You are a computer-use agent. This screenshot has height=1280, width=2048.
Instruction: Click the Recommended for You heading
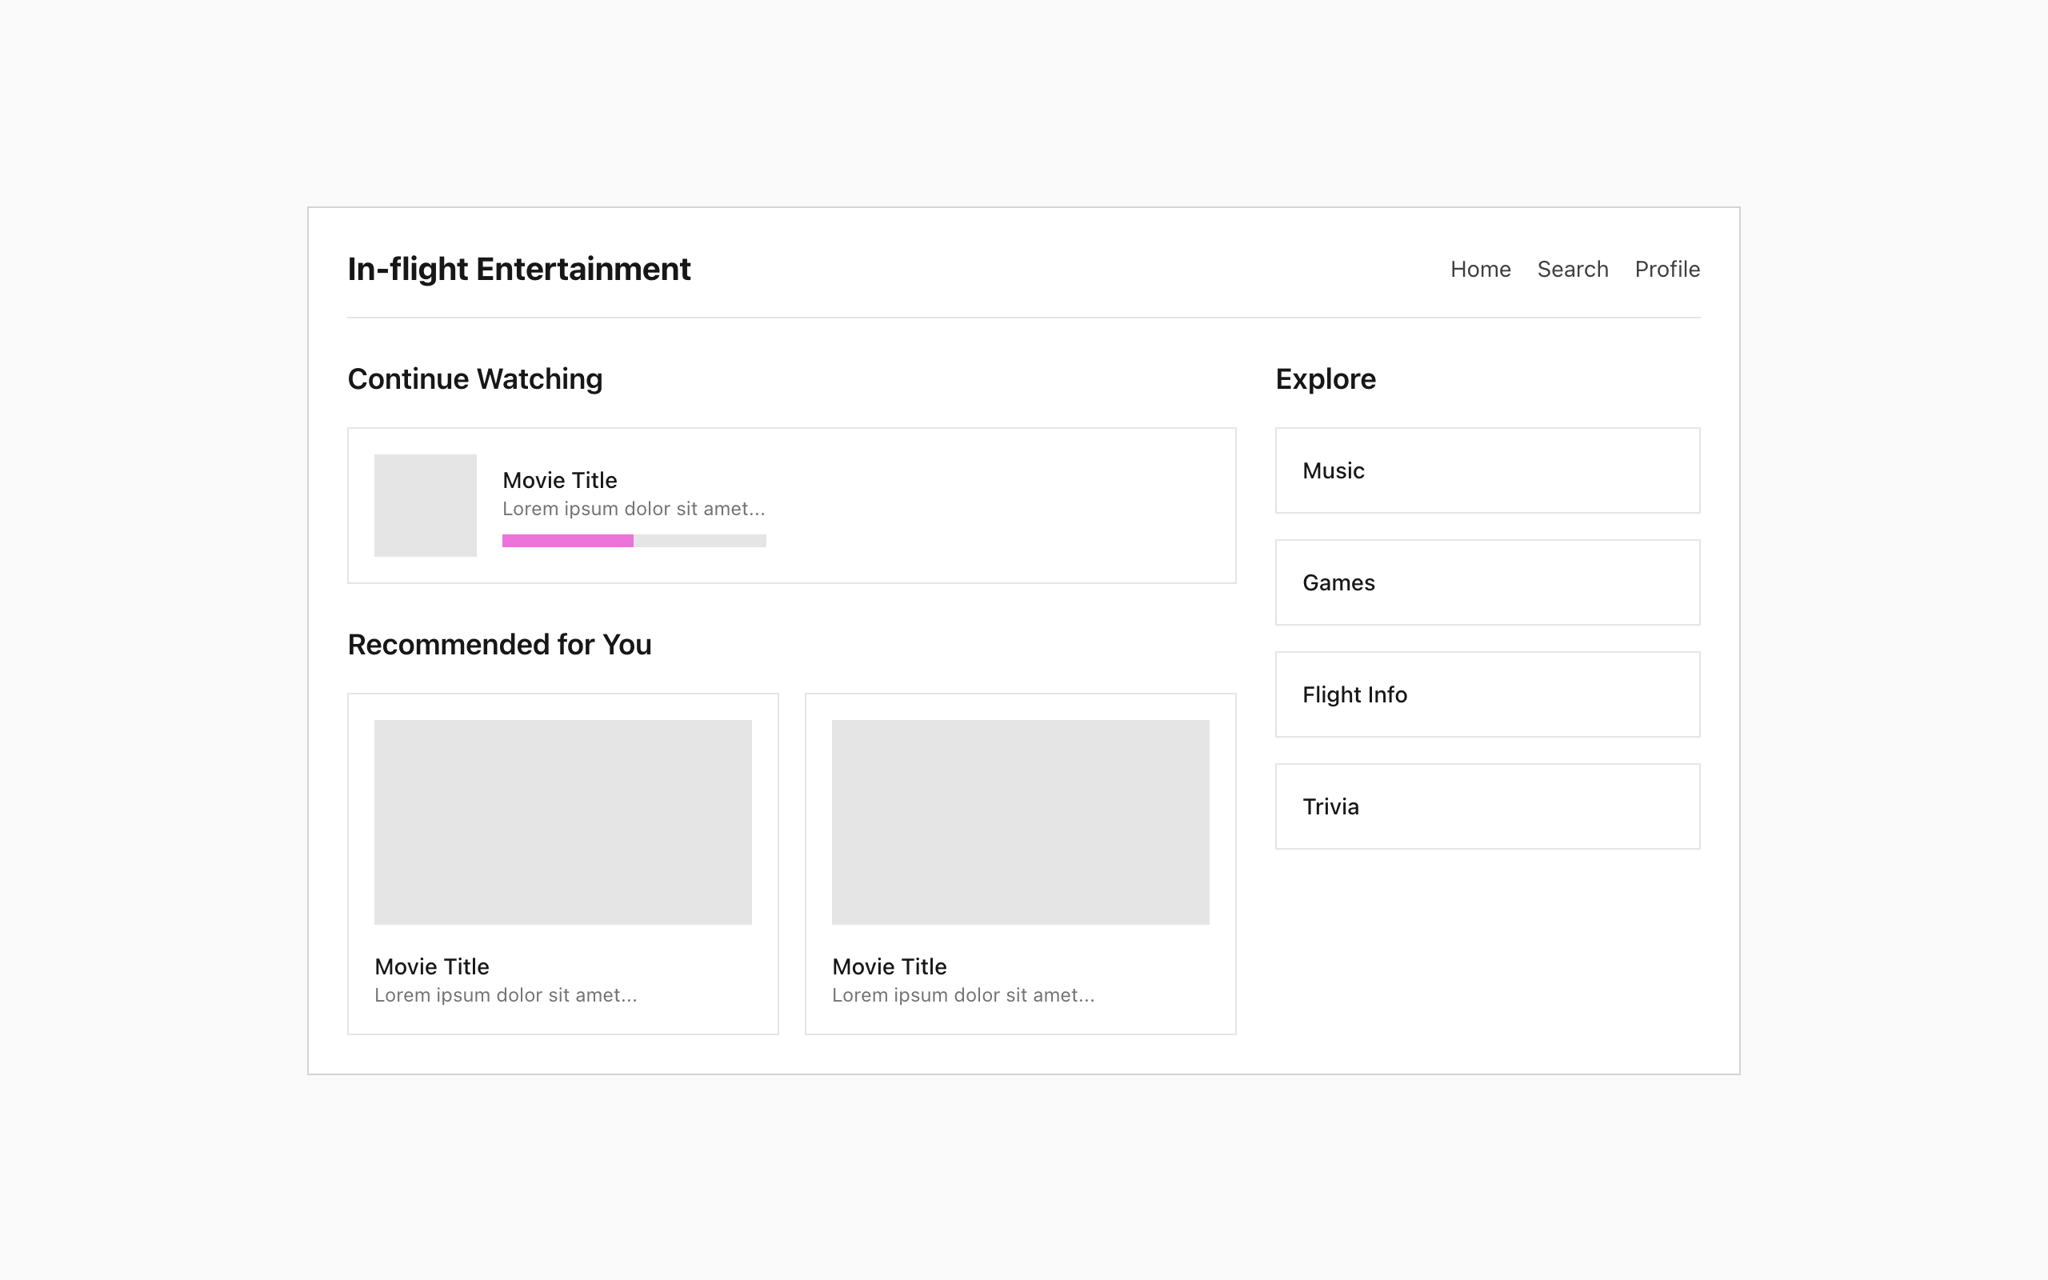499,645
